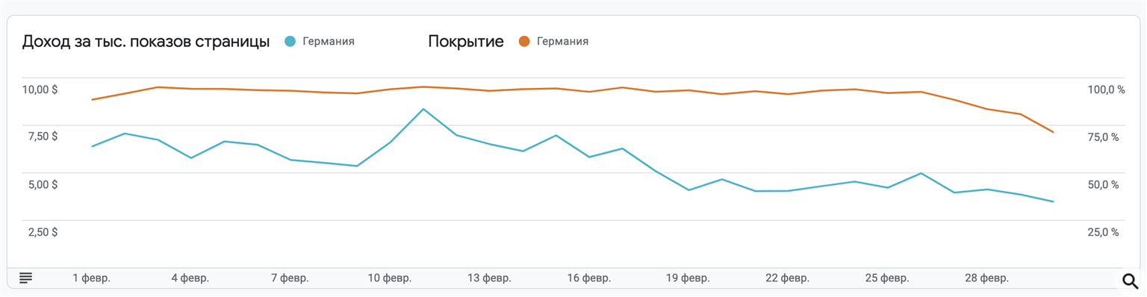The width and height of the screenshot is (1147, 297).
Task: Click the '19 февр.' date axis label
Action: tap(688, 278)
